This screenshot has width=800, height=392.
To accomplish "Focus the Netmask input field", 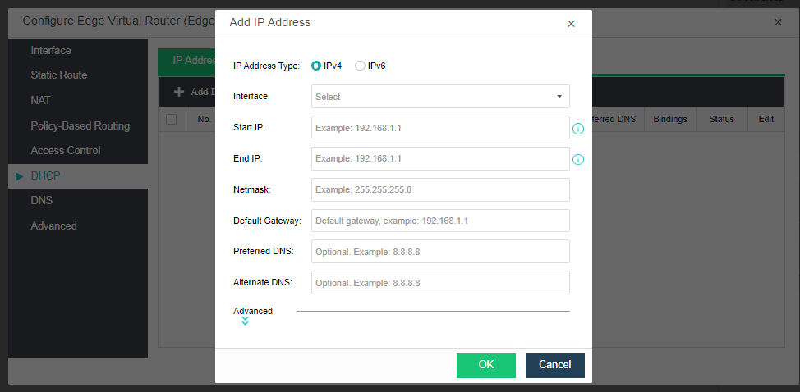I will coord(440,189).
